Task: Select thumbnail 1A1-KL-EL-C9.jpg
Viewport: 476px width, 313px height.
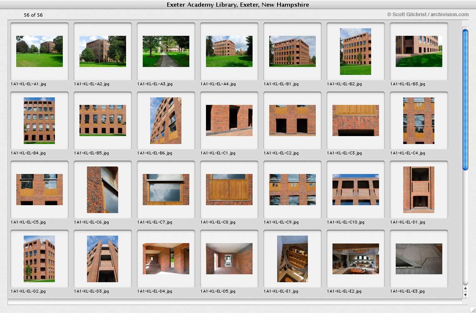Action: click(x=293, y=189)
